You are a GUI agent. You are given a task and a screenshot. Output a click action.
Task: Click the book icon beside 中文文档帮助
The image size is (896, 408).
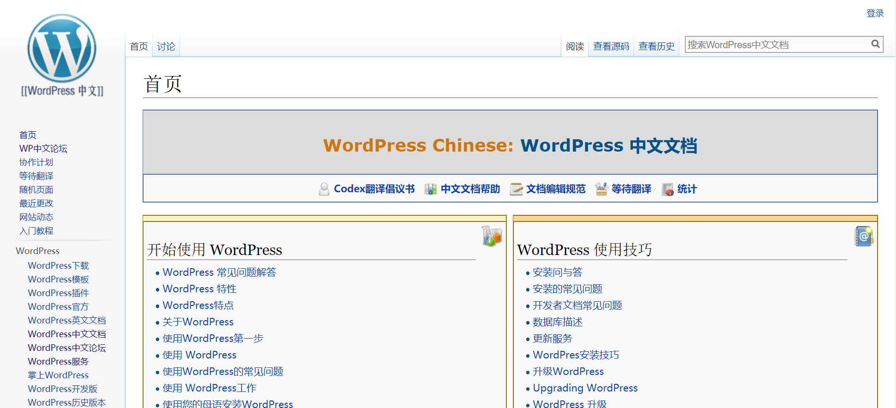point(431,189)
